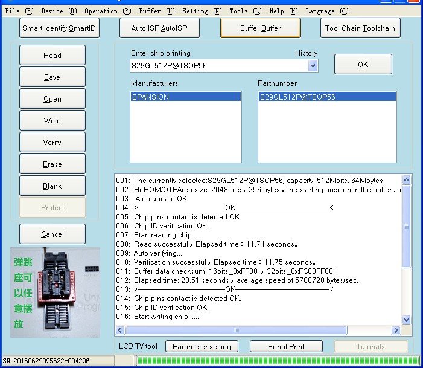Select S29GL512P@TSOP56 in Partnumber list
The image size is (423, 368).
pos(327,97)
